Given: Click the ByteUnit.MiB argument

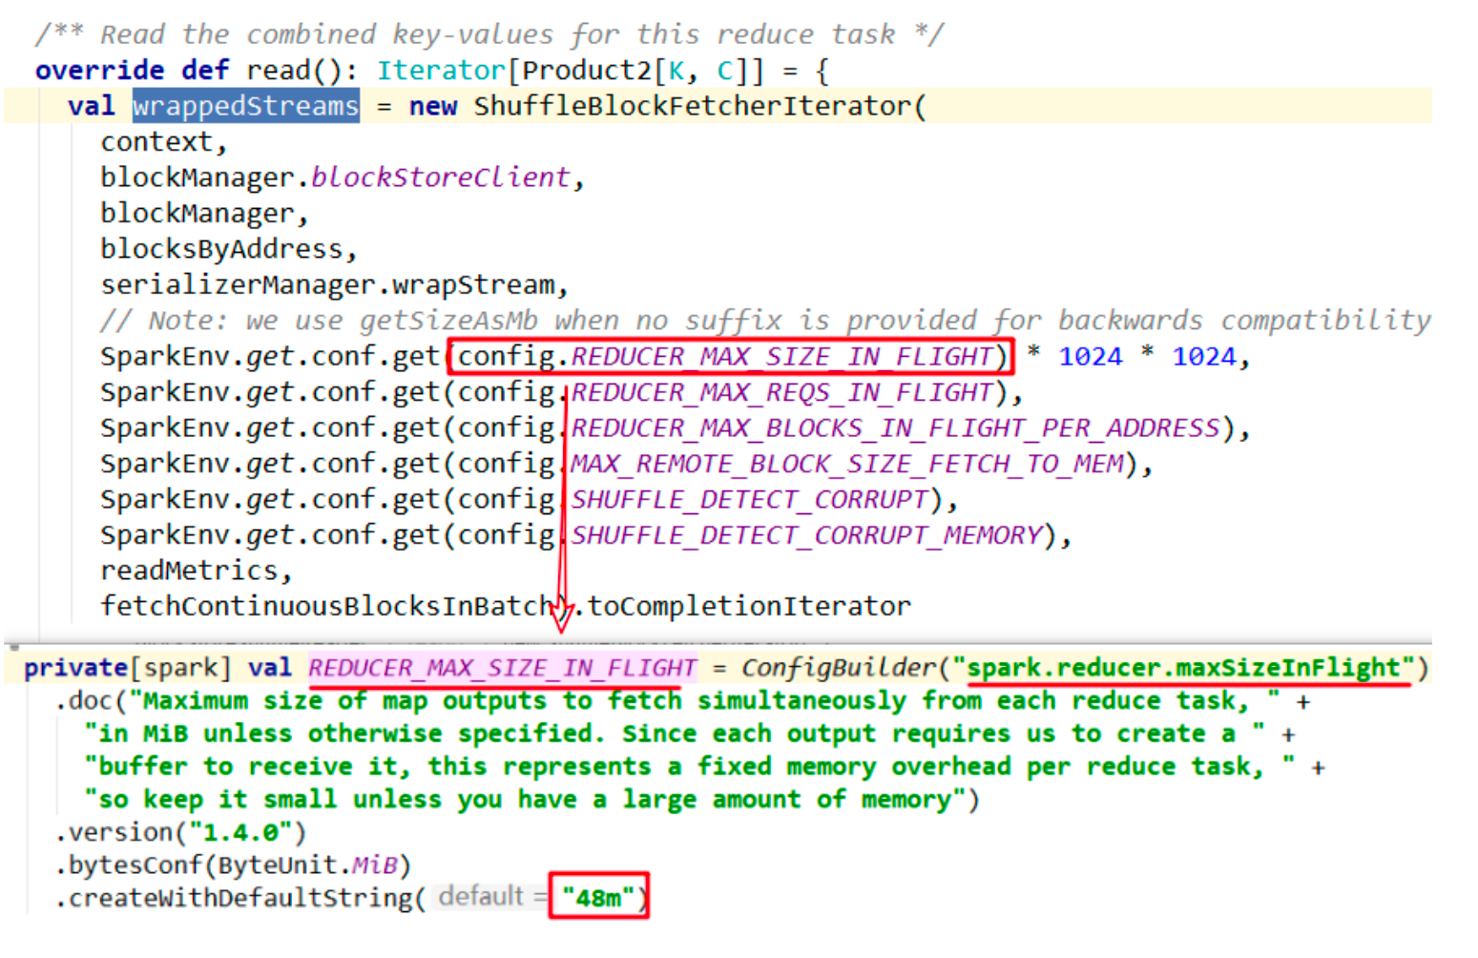Looking at the screenshot, I should point(308,865).
